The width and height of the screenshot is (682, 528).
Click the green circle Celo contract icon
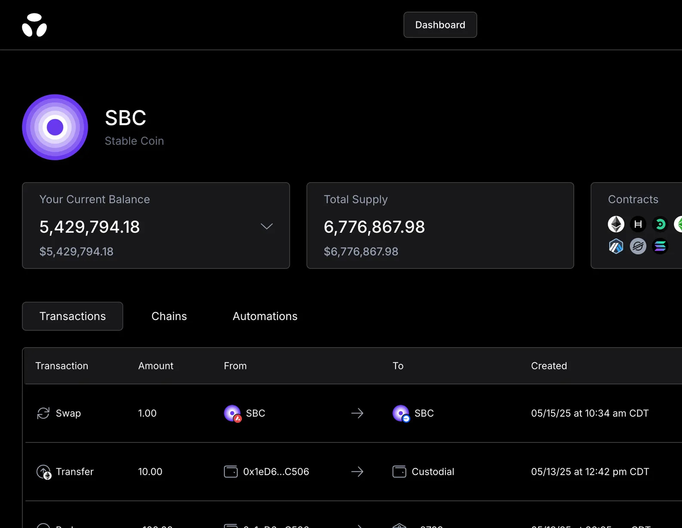(660, 224)
